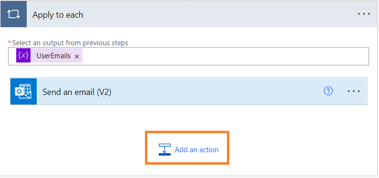Screen dimensions: 379x178
Task: Click the bottom edge of the loop container
Action: [x=188, y=176]
